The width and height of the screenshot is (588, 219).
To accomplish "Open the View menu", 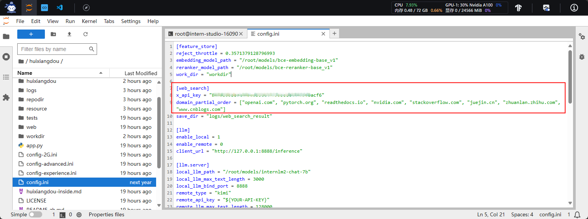I will (x=53, y=21).
